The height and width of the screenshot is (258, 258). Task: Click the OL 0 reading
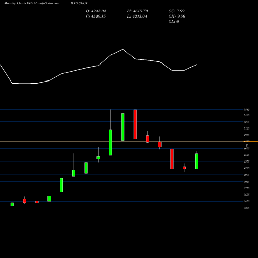point(174,22)
